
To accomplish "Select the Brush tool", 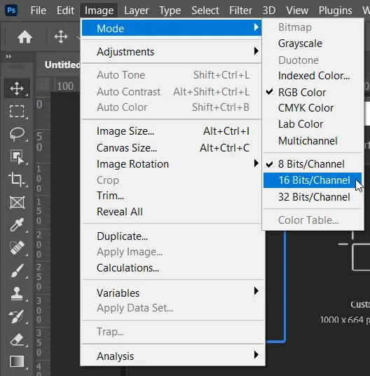I will tap(17, 270).
